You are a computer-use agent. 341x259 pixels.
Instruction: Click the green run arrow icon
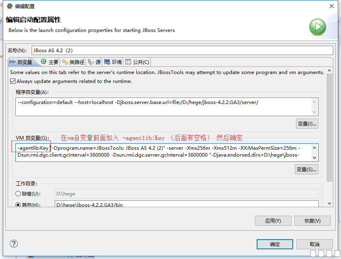coord(318,27)
